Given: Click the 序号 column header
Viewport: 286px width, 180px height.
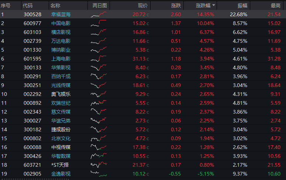Looking at the screenshot, I should pyautogui.click(x=6, y=6).
